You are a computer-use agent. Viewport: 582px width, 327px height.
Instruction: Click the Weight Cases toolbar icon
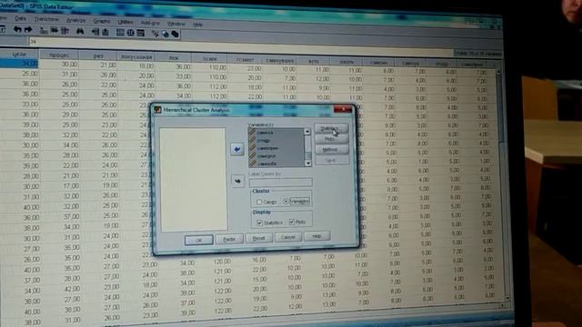131,33
